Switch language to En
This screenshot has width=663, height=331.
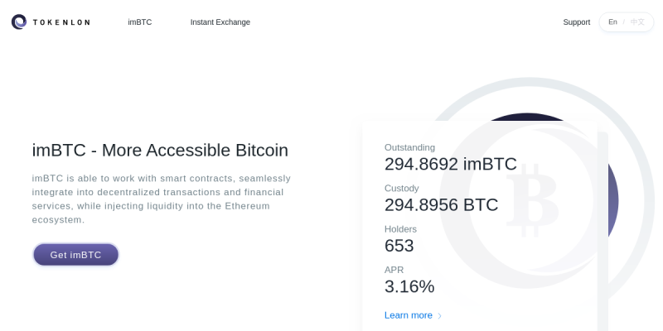[x=612, y=22]
